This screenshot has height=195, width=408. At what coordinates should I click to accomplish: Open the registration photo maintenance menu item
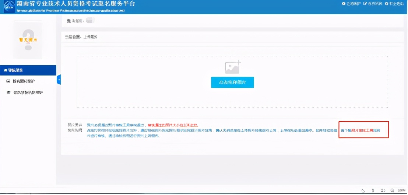tap(21, 81)
